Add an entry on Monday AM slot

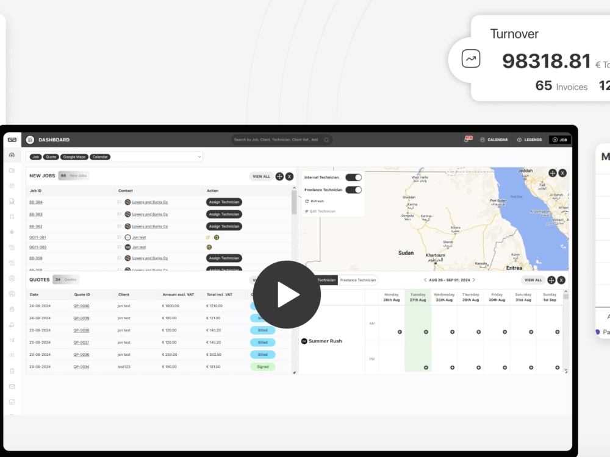click(x=400, y=332)
